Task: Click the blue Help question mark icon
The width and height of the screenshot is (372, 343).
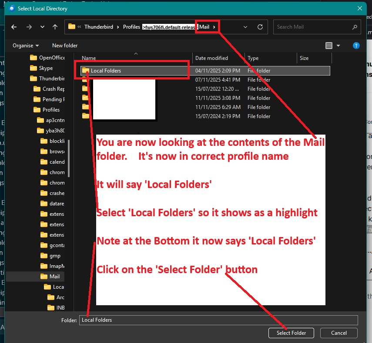Action: pos(356,46)
